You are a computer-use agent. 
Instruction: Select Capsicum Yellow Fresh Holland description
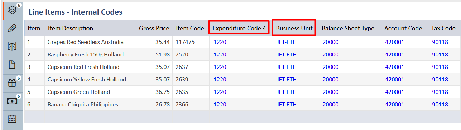[x=87, y=80]
